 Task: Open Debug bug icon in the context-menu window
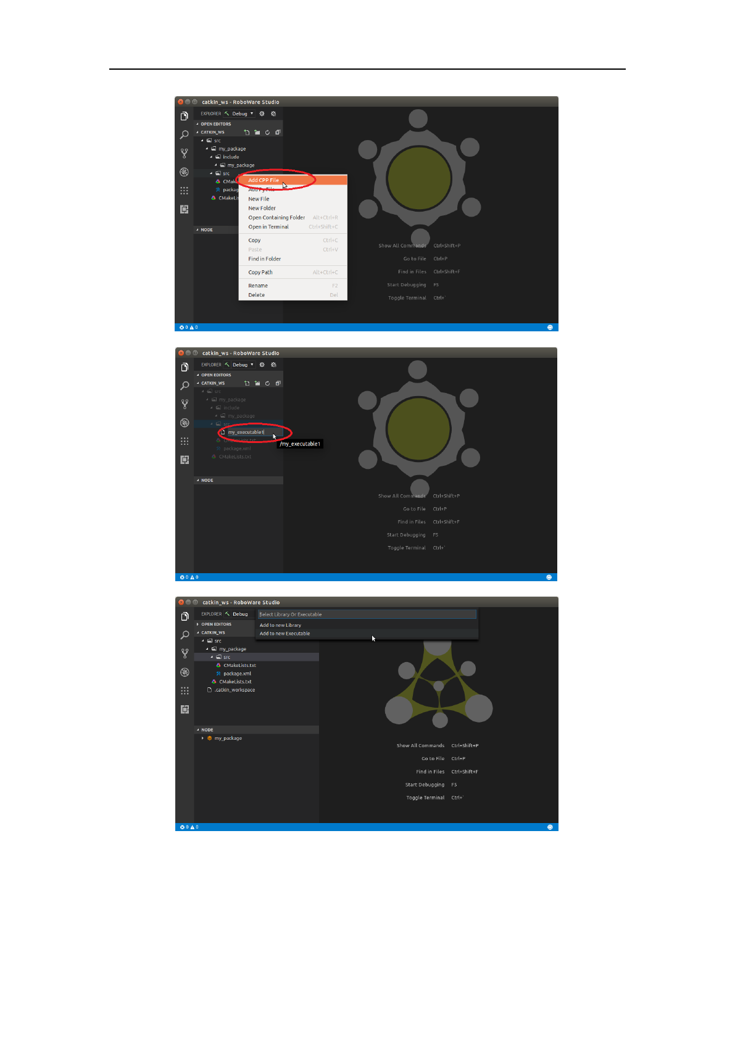[x=184, y=172]
